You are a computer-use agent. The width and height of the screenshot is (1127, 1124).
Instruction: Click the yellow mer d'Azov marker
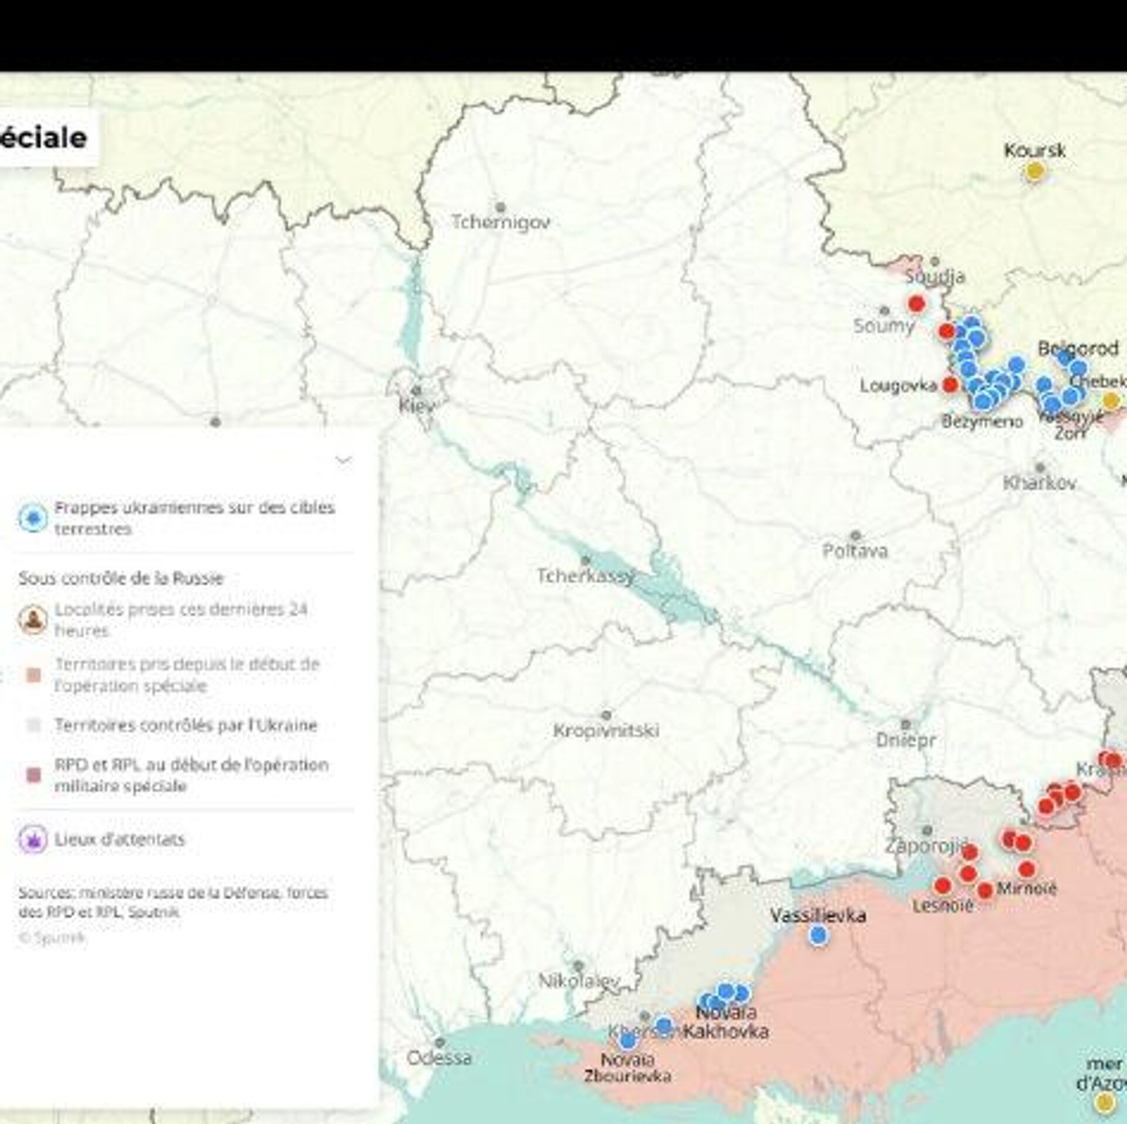tap(1105, 1102)
